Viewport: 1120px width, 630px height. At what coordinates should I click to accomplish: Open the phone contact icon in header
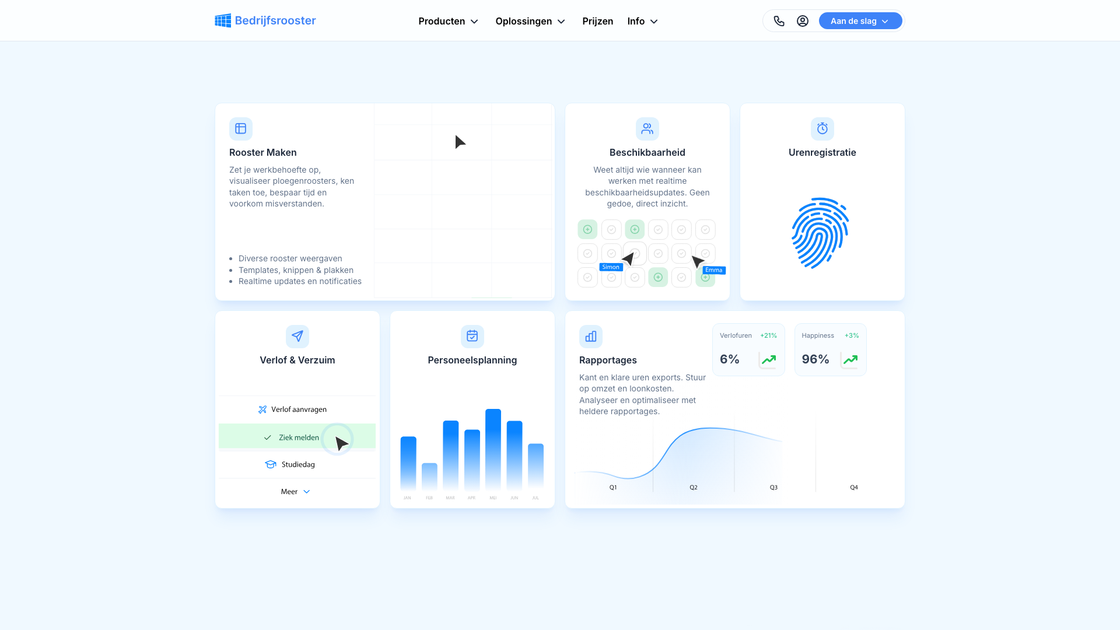779,20
